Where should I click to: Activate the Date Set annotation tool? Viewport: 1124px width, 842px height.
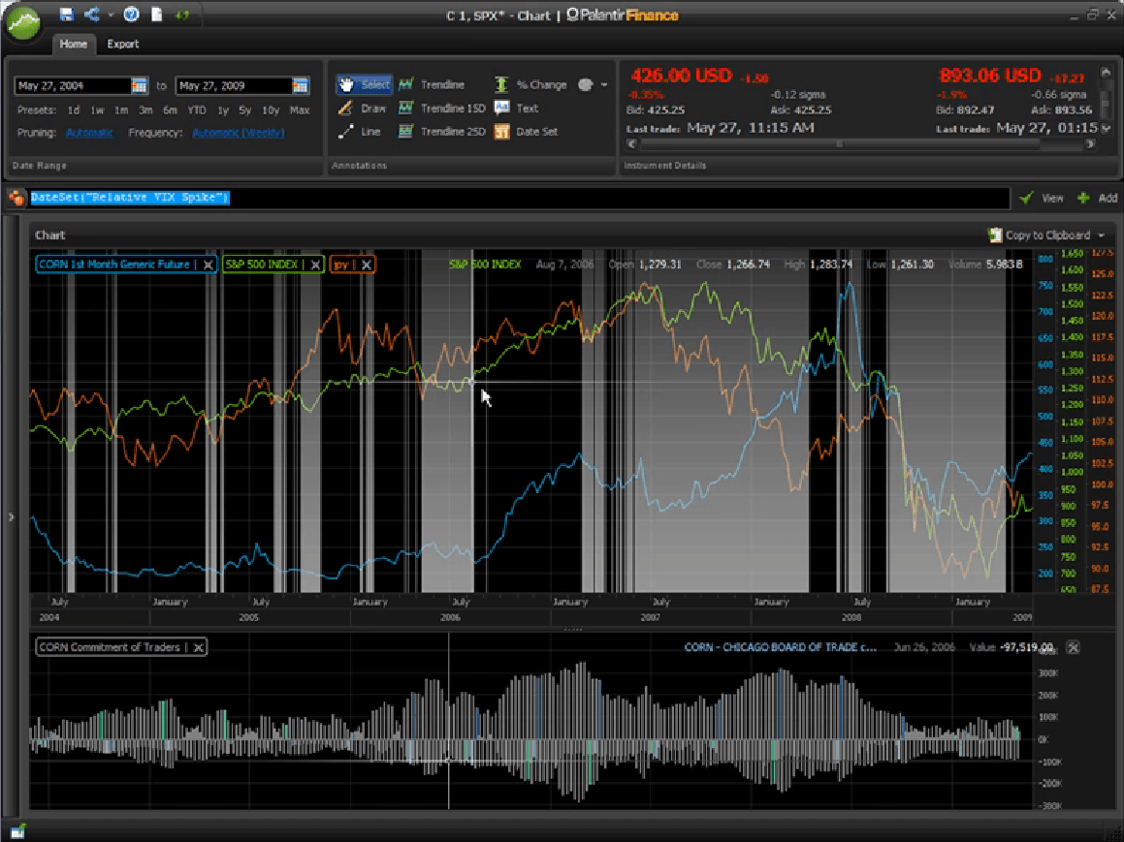(x=526, y=132)
